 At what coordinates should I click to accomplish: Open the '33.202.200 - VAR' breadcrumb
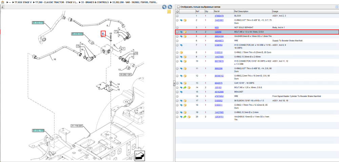(135, 2)
